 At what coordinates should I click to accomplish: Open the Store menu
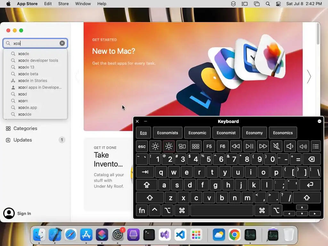[x=63, y=4]
